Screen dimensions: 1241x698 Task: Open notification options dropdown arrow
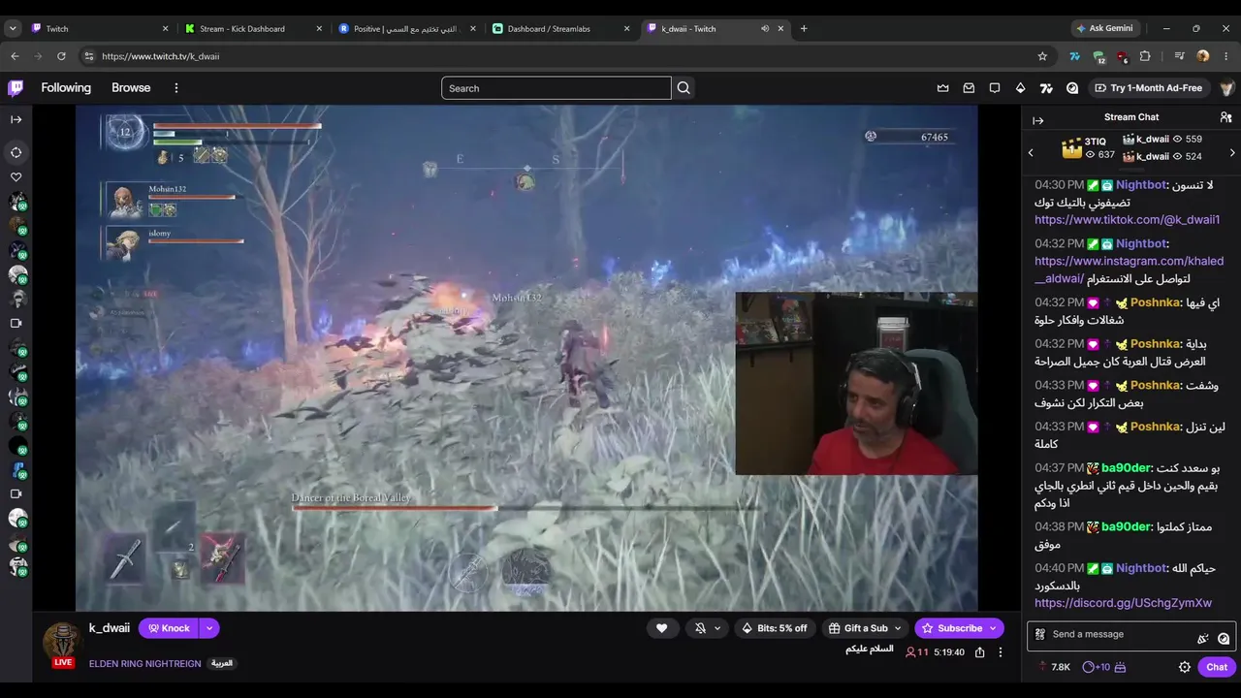click(717, 628)
